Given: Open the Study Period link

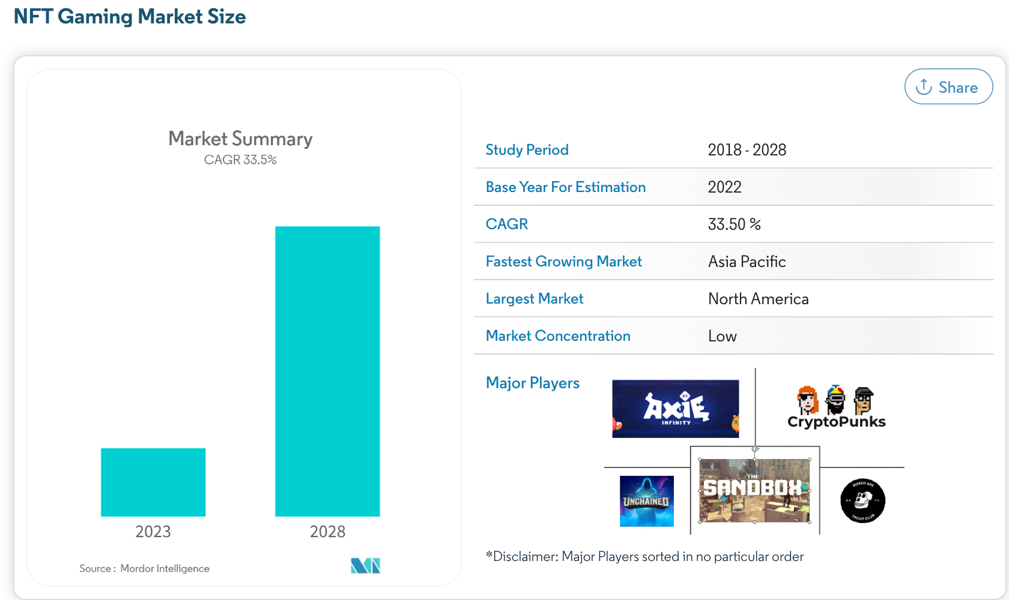Looking at the screenshot, I should (x=527, y=150).
